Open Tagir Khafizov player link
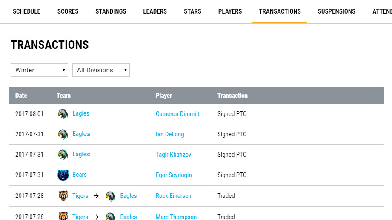 [173, 155]
